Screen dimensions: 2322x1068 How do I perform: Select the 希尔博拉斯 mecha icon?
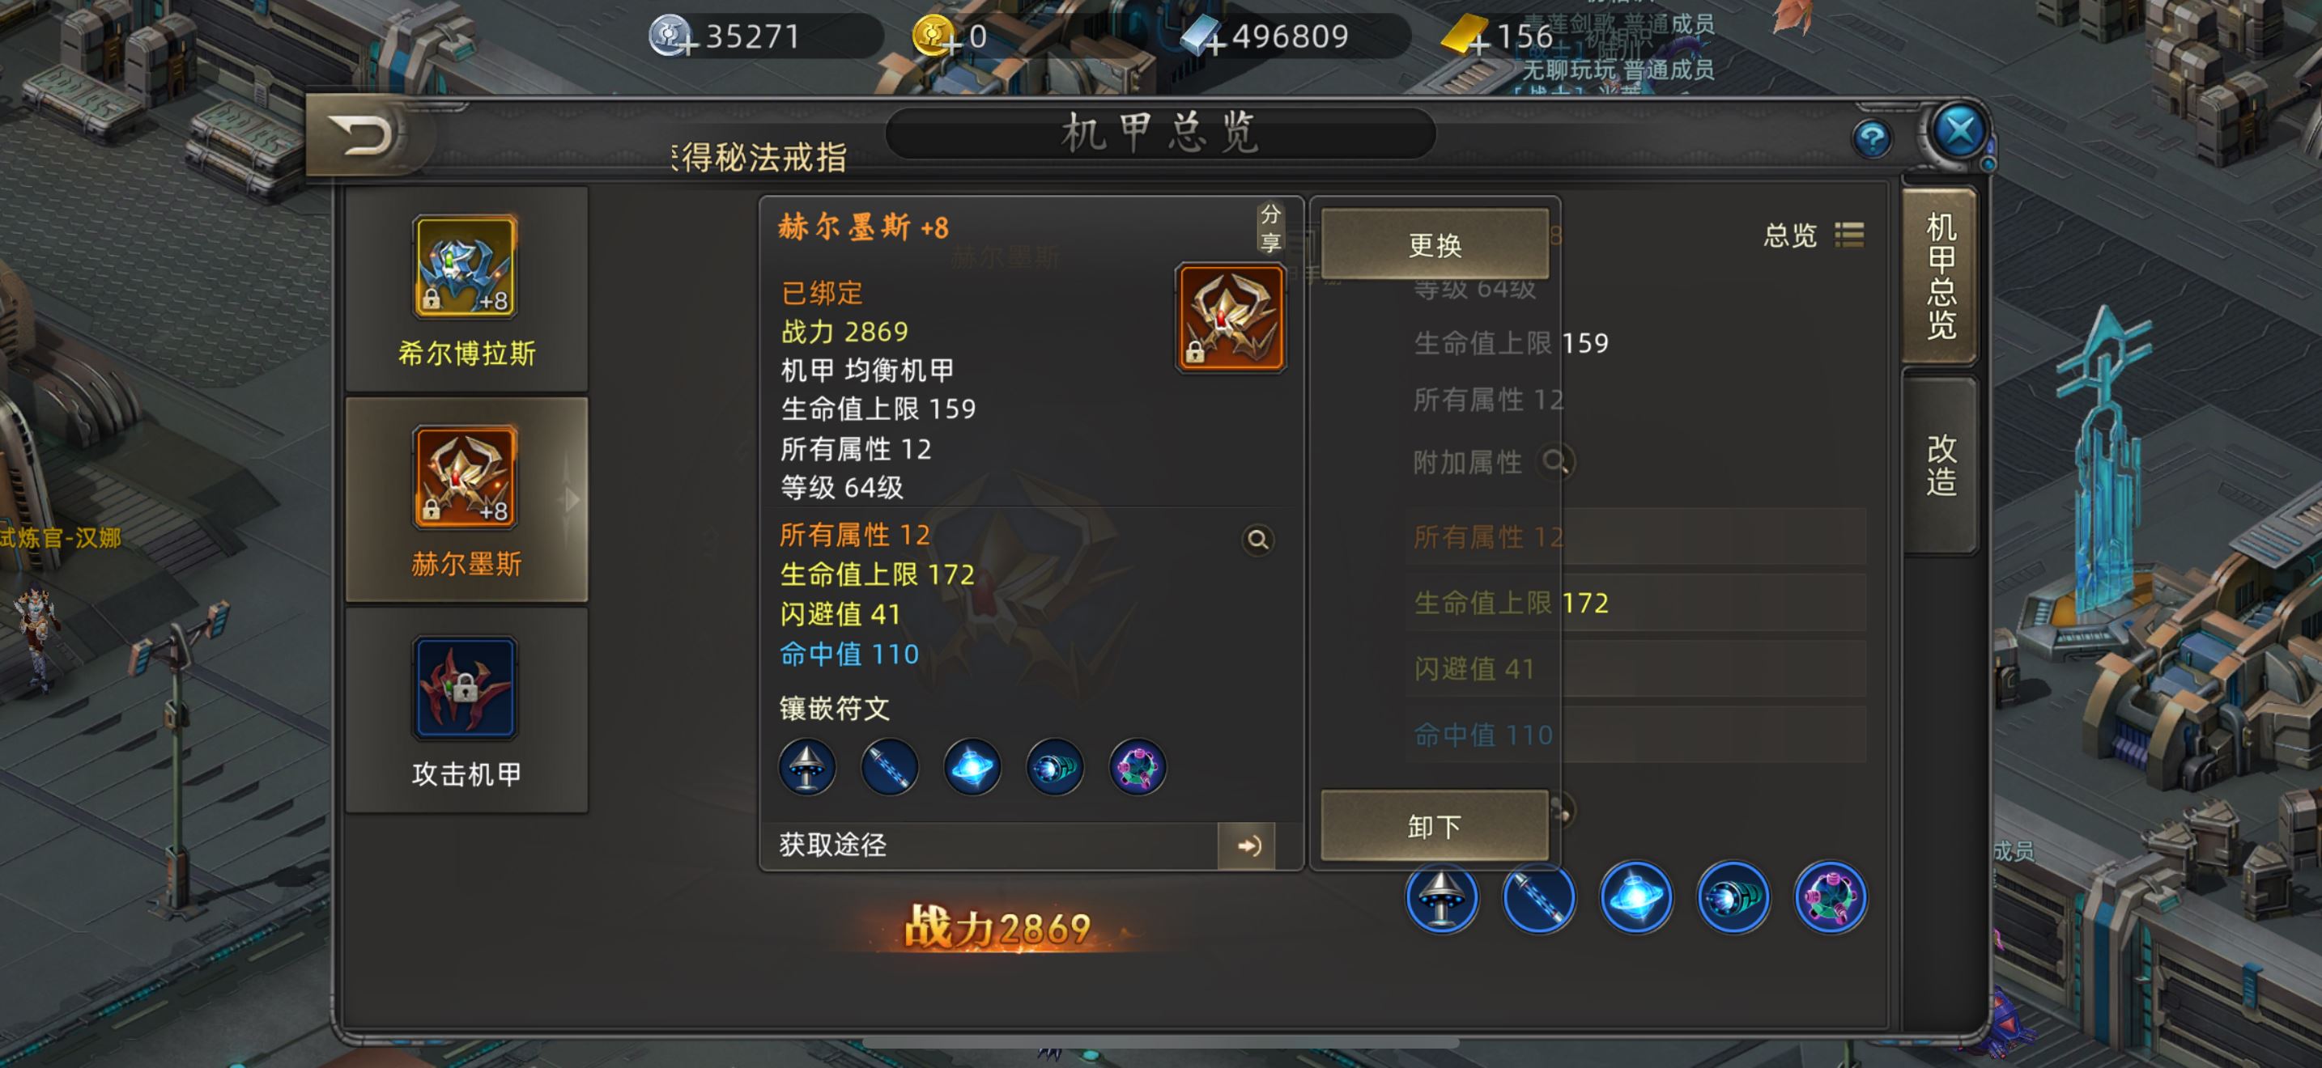click(465, 266)
